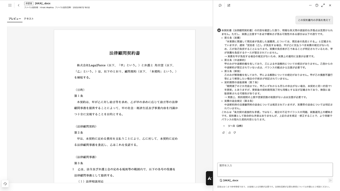Viewport: 340px width, 191px height.
Task: Click the support icon in bottom-left corner
Action: click(x=5, y=184)
